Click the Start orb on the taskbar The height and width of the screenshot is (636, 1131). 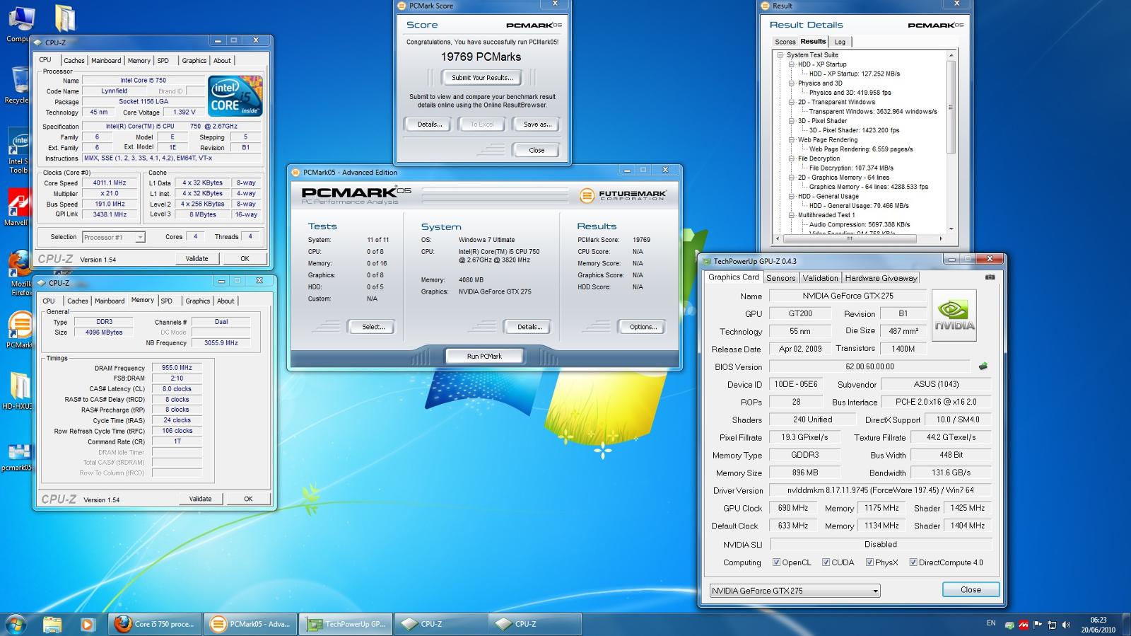[x=16, y=624]
